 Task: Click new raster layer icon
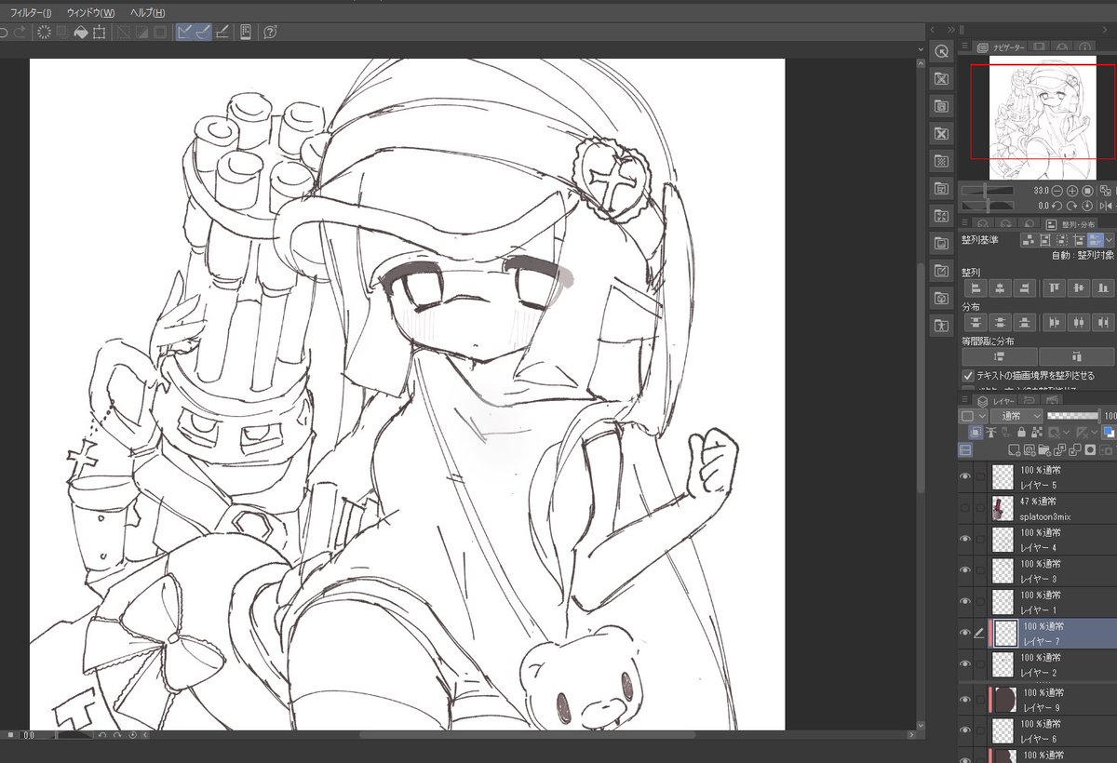(x=1014, y=450)
